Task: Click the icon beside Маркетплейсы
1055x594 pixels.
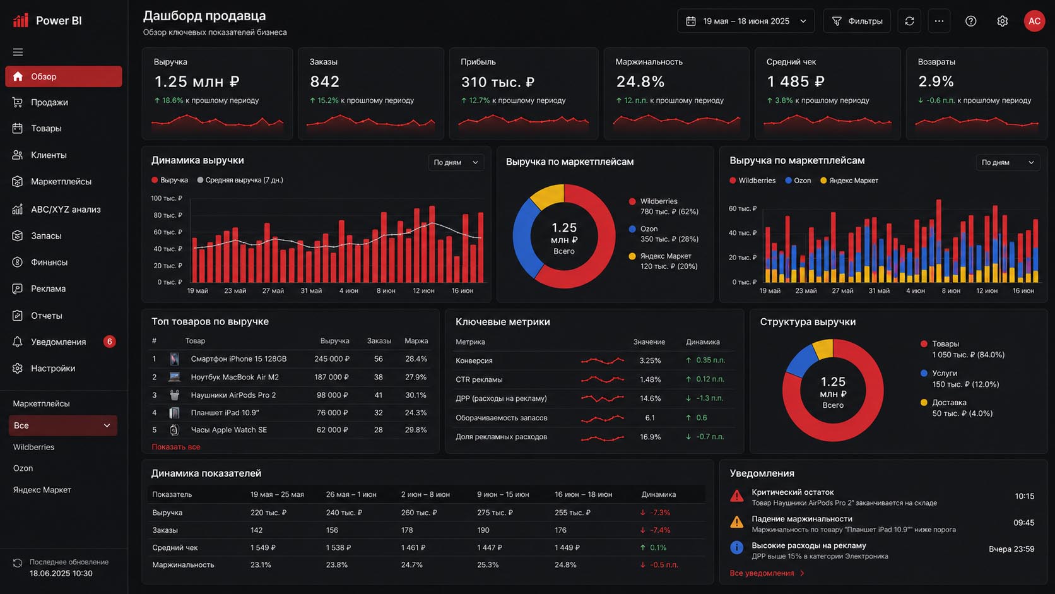Action: tap(18, 181)
